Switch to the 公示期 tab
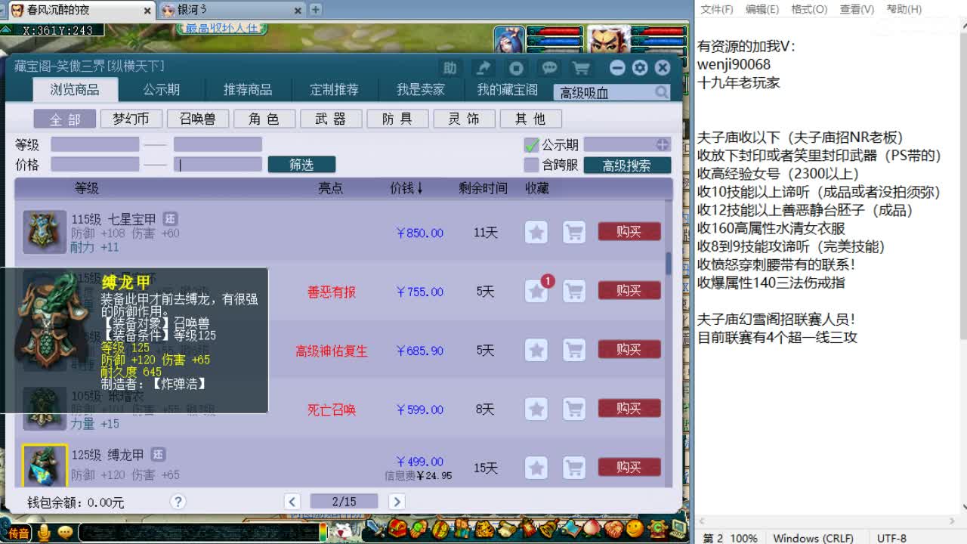967x544 pixels. coord(162,90)
